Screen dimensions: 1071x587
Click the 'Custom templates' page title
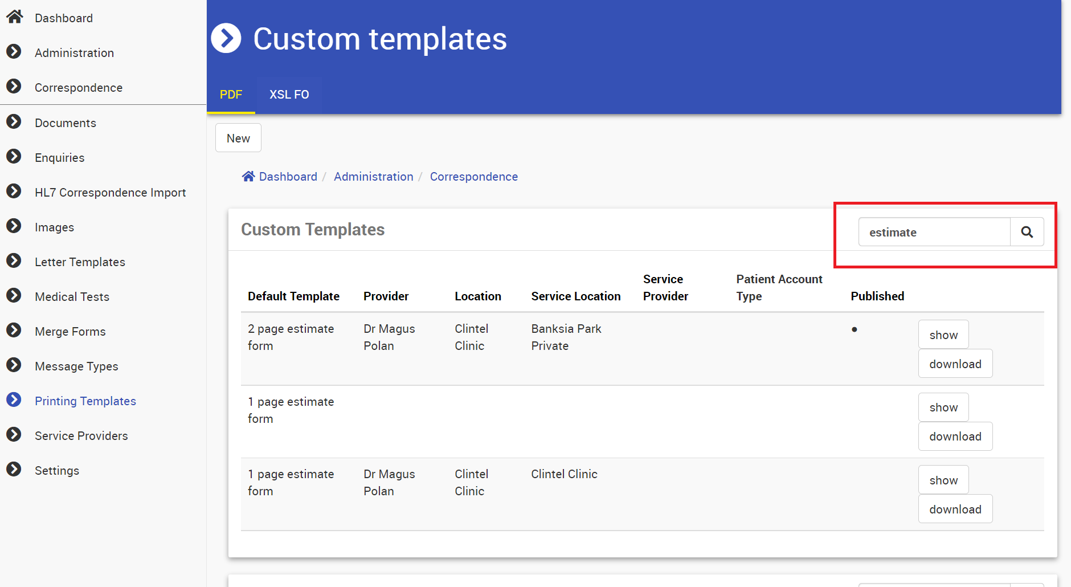tap(380, 39)
